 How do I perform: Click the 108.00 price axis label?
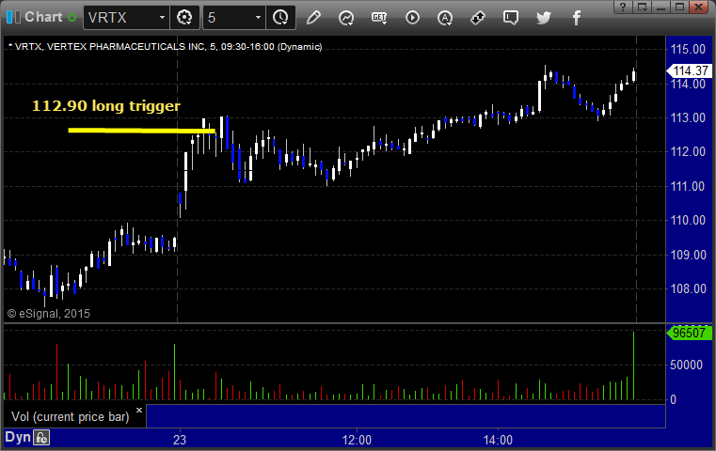[x=688, y=288]
